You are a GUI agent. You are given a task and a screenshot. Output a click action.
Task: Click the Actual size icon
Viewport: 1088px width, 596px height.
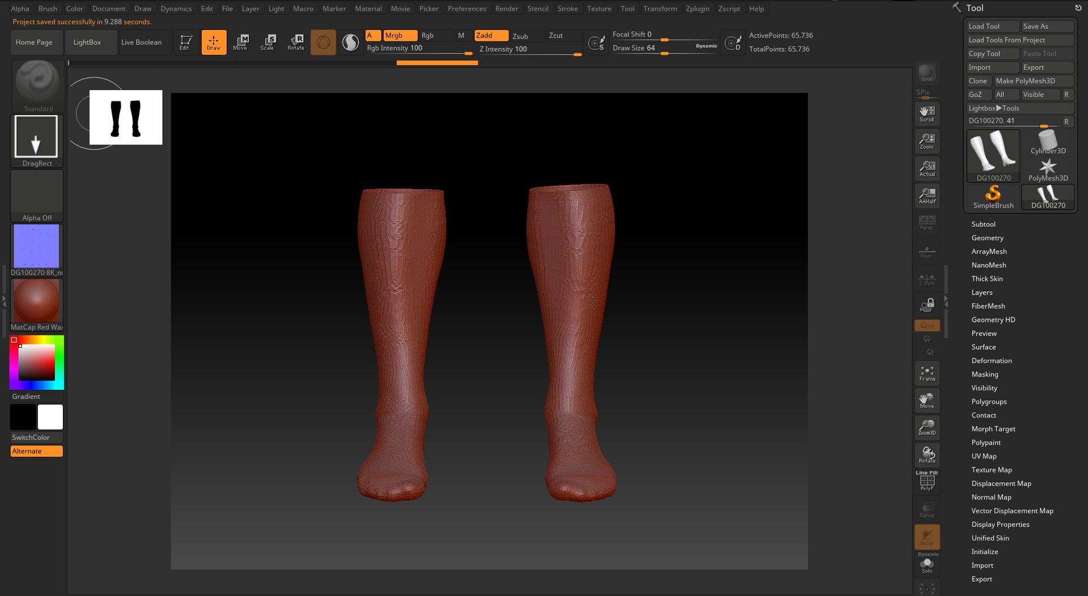click(927, 168)
